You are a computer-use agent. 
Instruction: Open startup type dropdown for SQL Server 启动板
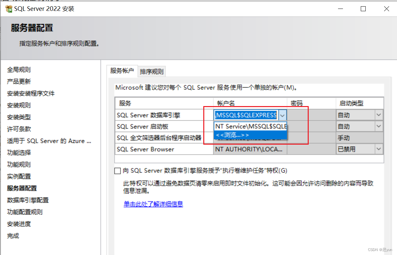379,126
